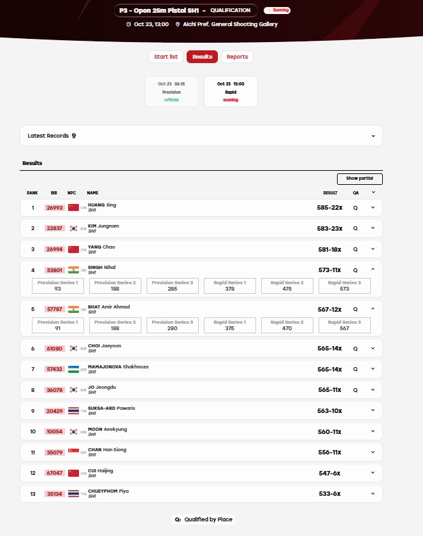Click bib number 35134
The width and height of the screenshot is (423, 536).
(55, 494)
